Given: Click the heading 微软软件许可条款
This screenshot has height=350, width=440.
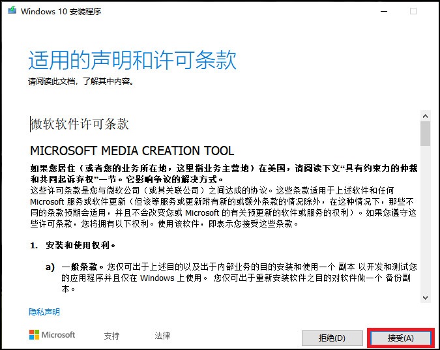Looking at the screenshot, I should pos(80,124).
